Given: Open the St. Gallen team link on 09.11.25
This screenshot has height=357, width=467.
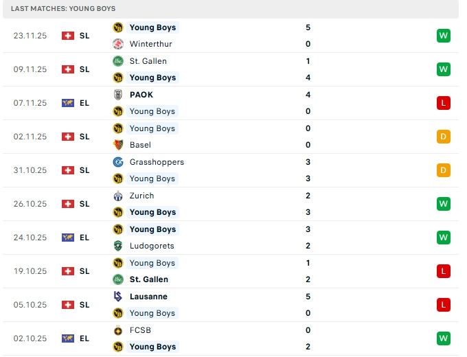Looking at the screenshot, I should [x=148, y=61].
